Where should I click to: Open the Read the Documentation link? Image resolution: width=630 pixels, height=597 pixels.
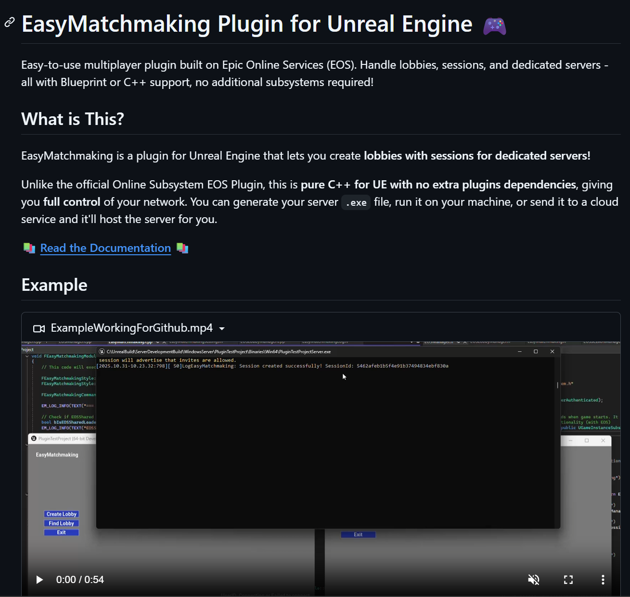pyautogui.click(x=105, y=248)
